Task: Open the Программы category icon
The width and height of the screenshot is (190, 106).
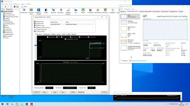Action: coord(98,10)
